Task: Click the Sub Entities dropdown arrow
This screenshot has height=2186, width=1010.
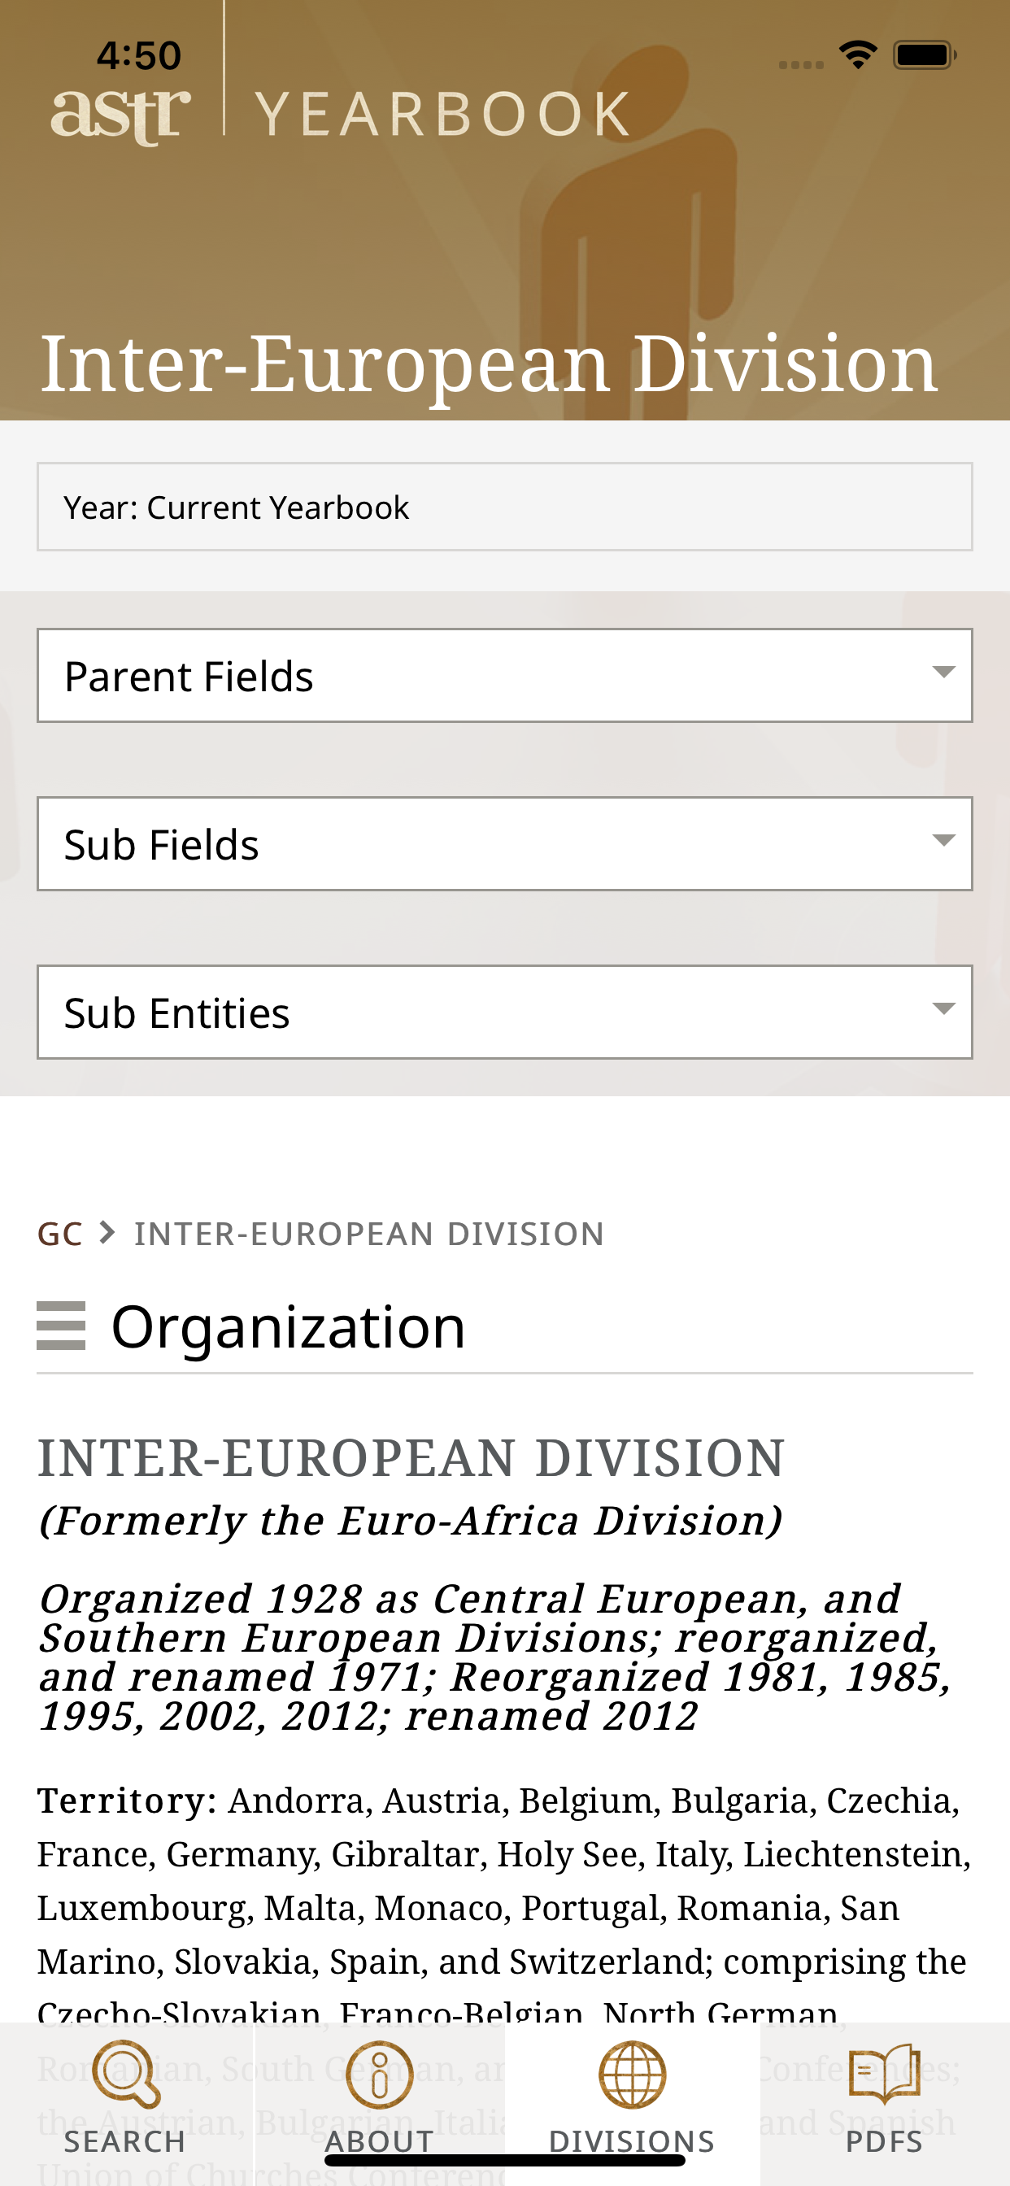Action: point(944,1008)
